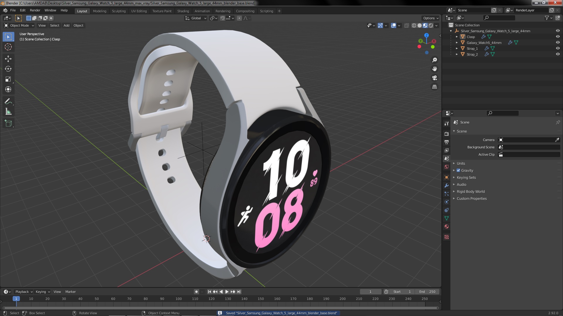
Task: Open the Playback popover
Action: pyautogui.click(x=24, y=292)
